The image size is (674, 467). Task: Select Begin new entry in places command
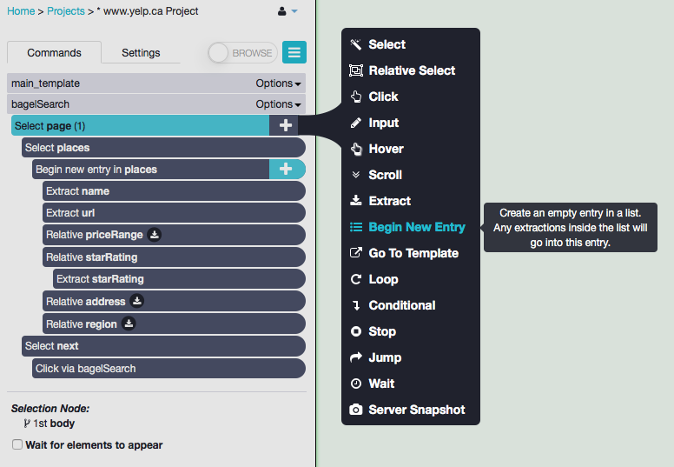click(151, 170)
